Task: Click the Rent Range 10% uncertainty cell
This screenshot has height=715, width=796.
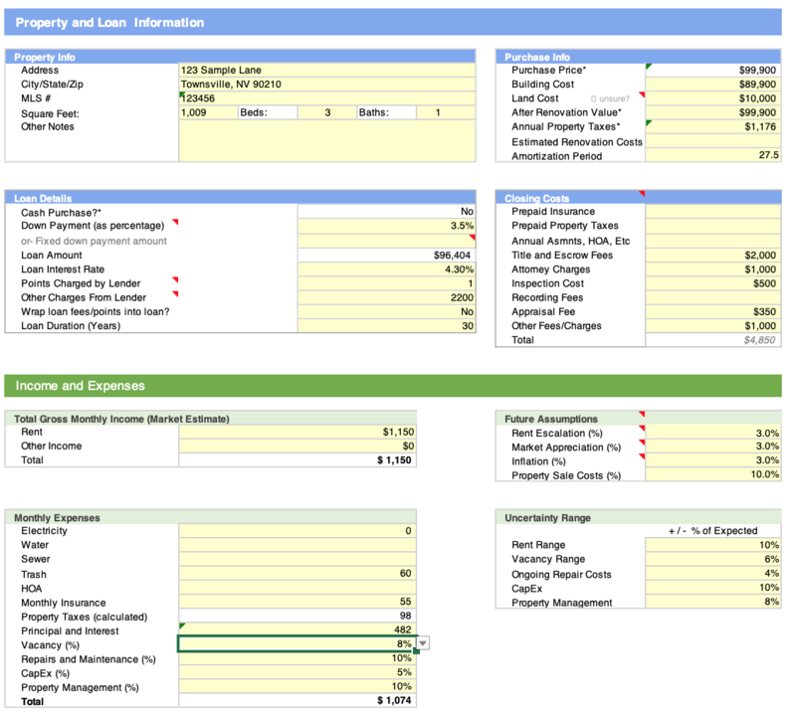Action: 712,545
